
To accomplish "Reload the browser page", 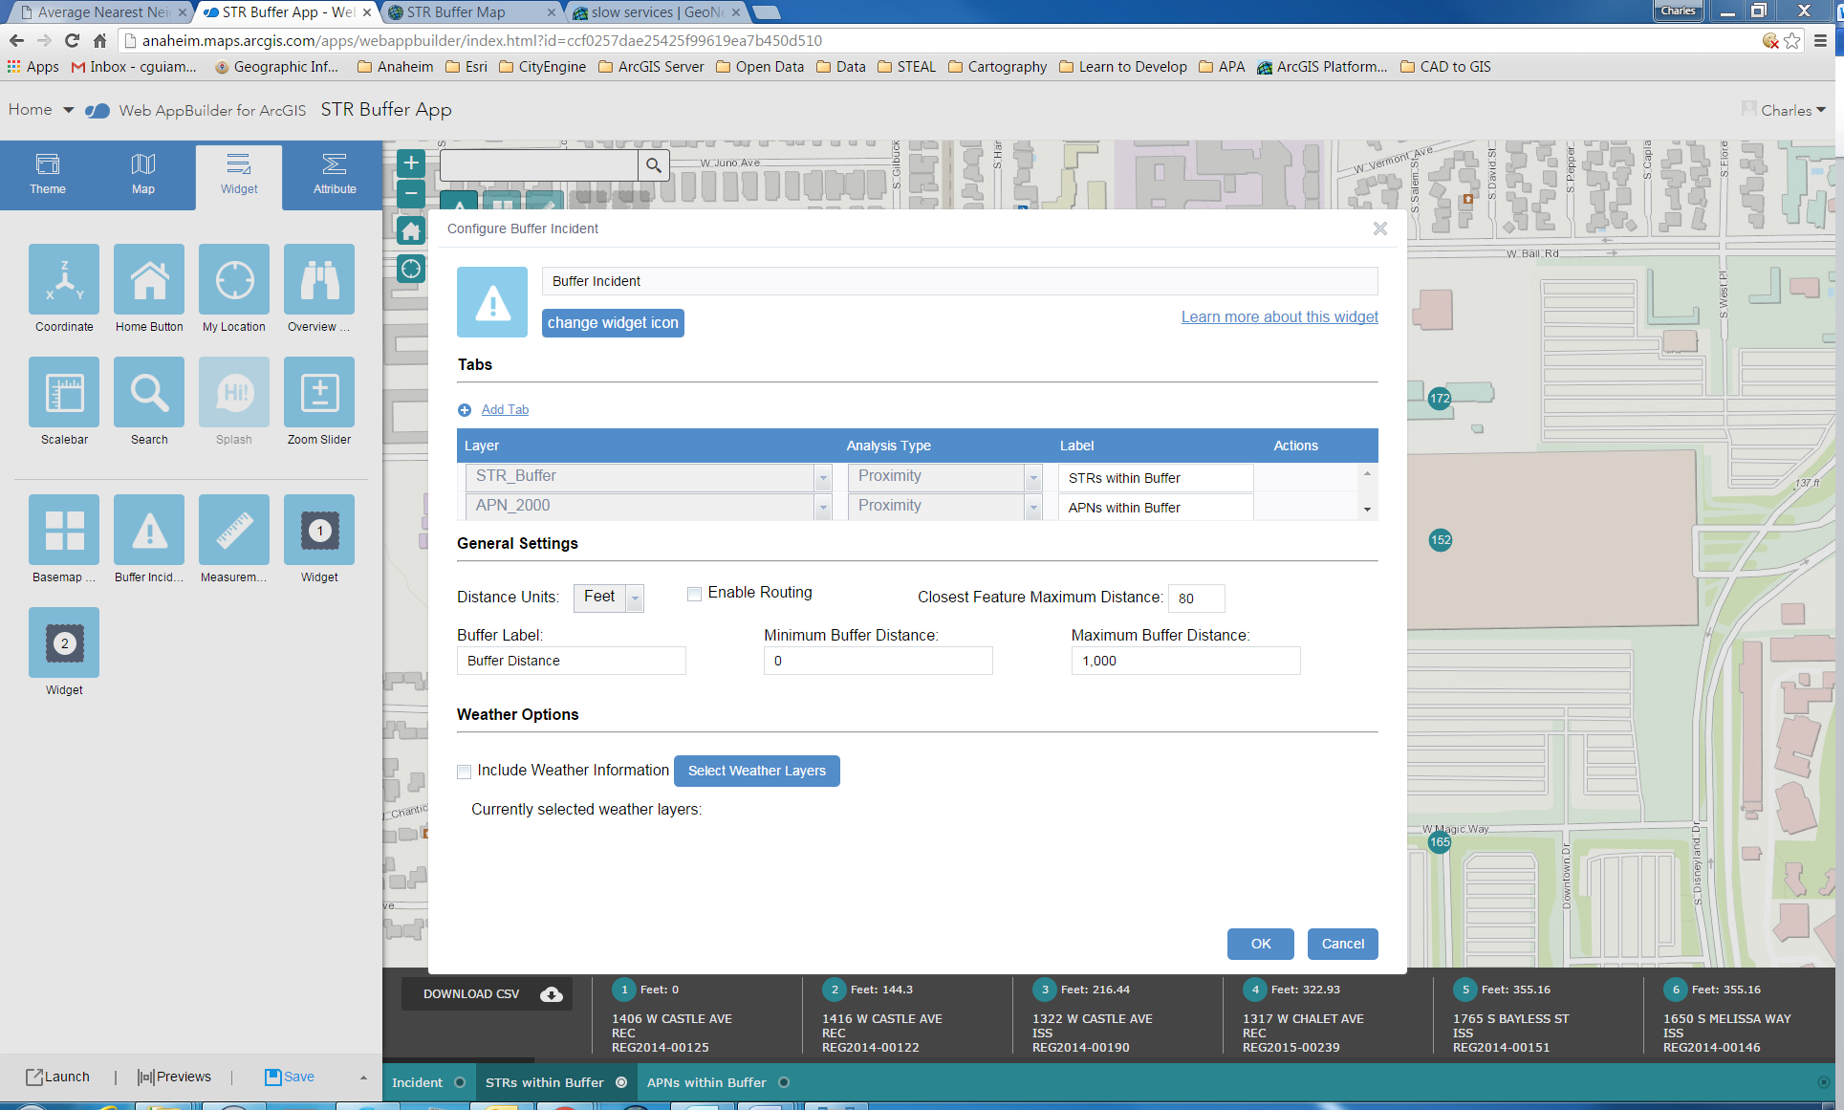I will (x=72, y=40).
